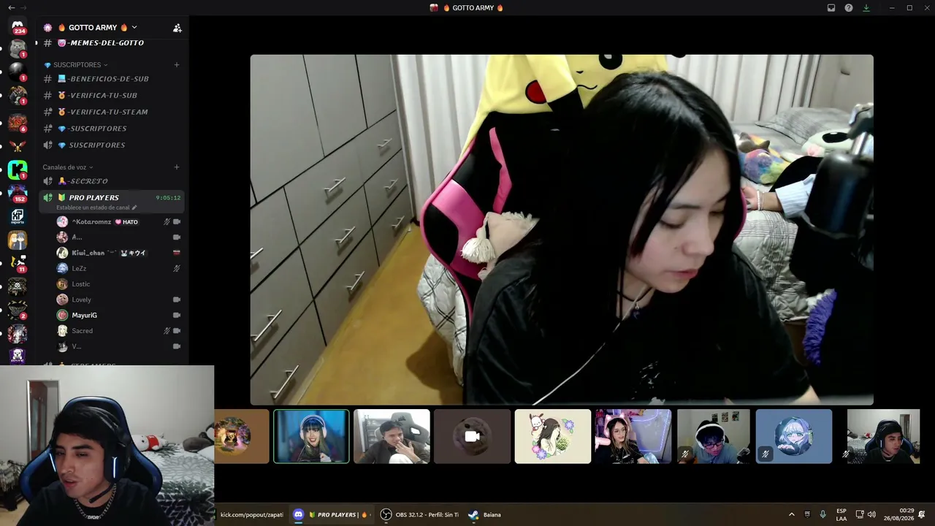This screenshot has width=935, height=526.
Task: Open the ESP LAA language switcher
Action: (x=841, y=515)
